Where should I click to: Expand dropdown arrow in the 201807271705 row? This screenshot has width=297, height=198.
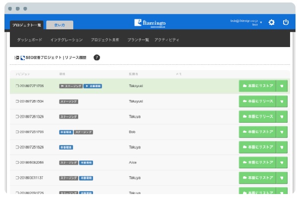(x=282, y=86)
